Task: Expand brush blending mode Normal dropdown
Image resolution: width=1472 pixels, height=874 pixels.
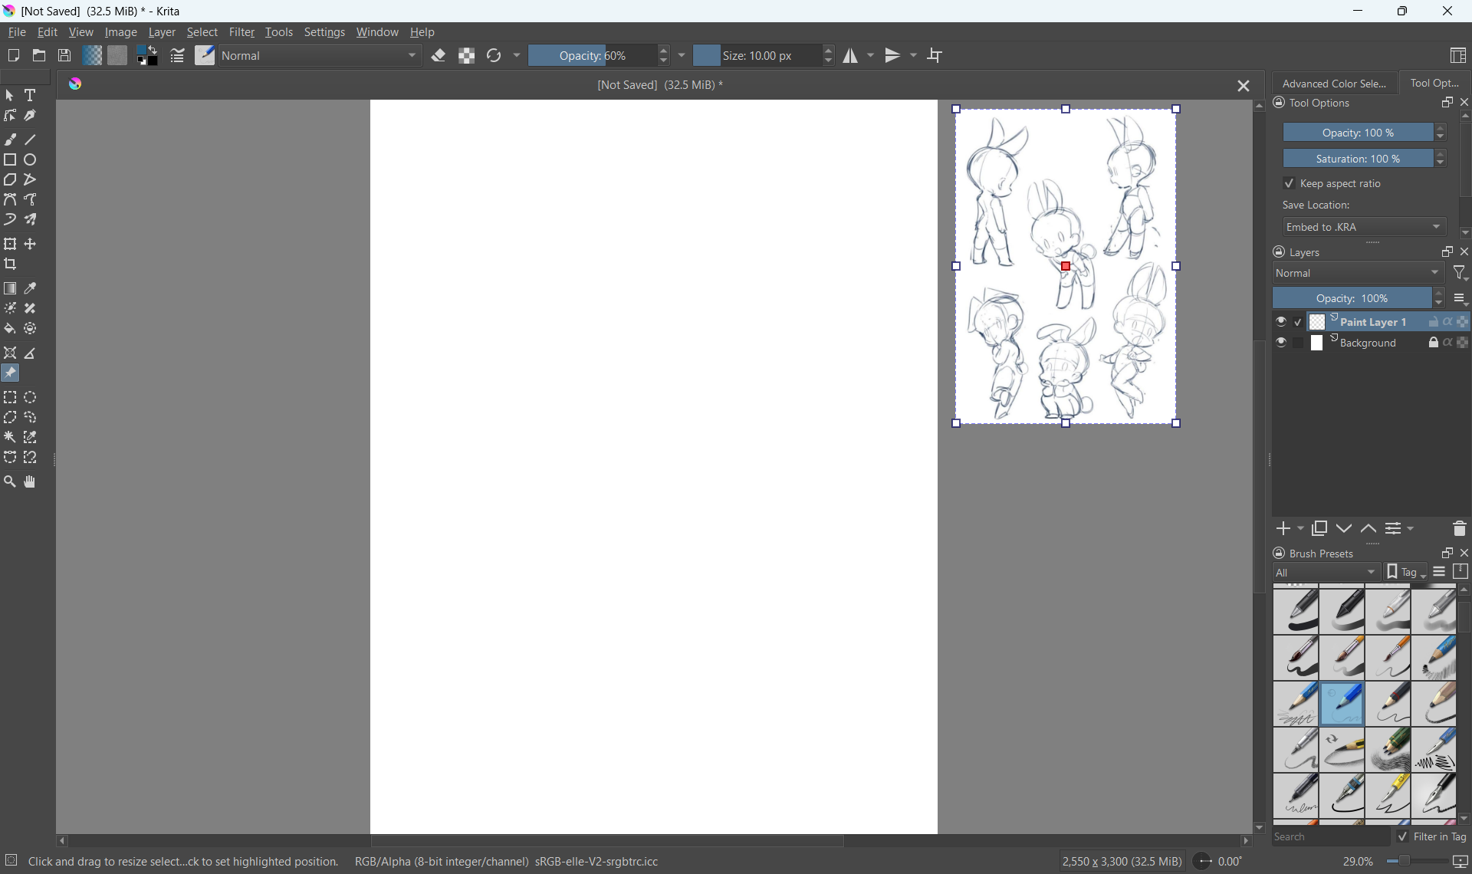Action: pos(321,56)
